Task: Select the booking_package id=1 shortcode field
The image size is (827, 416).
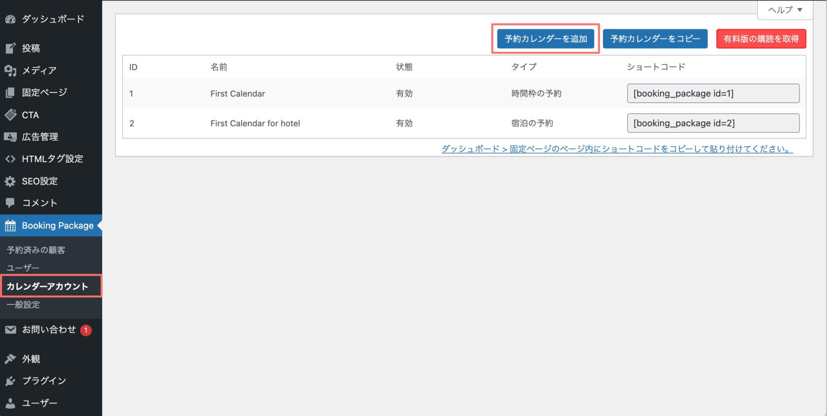Action: 713,93
